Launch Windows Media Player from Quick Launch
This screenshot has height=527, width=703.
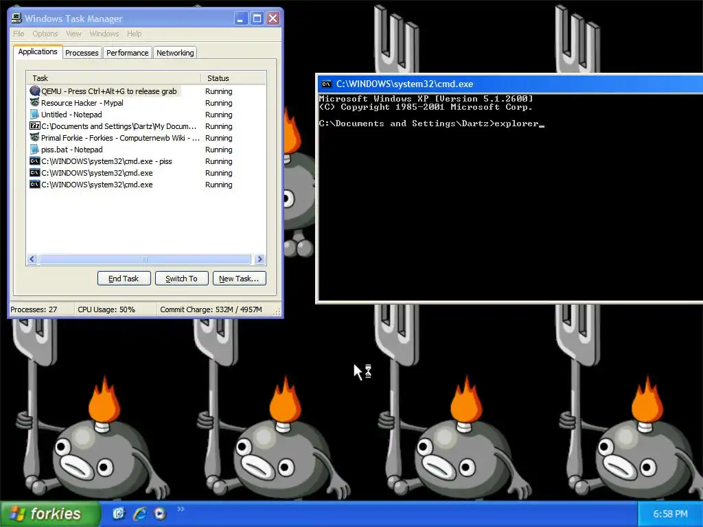click(160, 513)
